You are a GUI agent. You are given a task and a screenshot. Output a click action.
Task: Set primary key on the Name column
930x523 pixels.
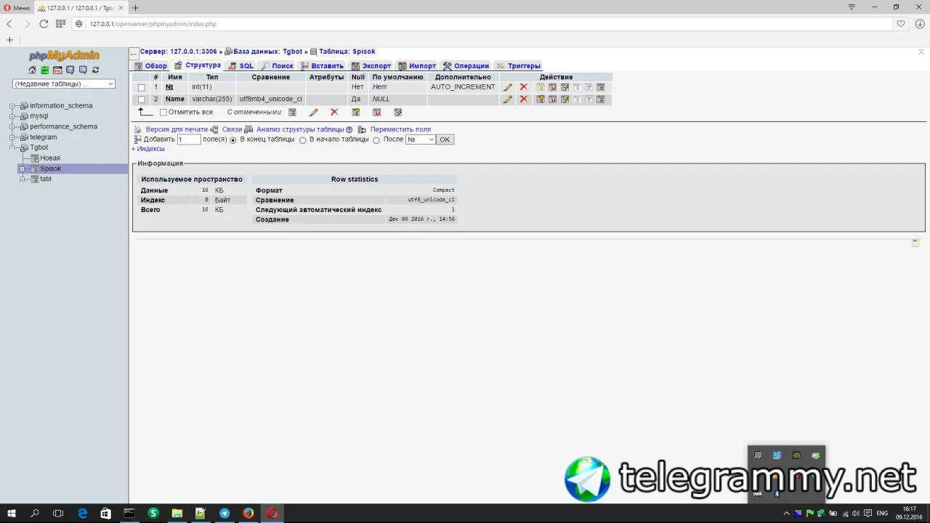point(541,100)
